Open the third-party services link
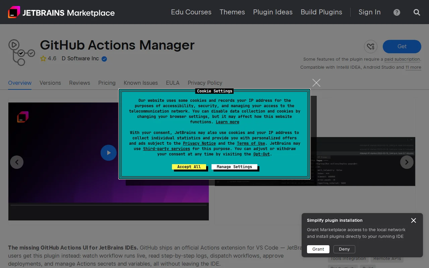 (x=167, y=149)
